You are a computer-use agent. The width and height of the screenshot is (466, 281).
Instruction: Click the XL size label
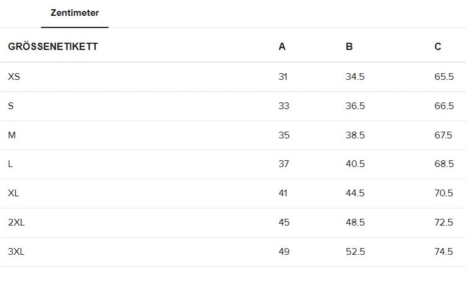tap(14, 193)
